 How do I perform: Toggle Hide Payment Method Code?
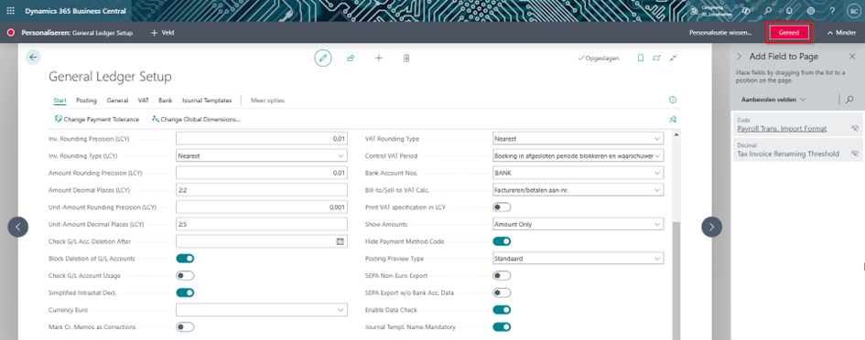pyautogui.click(x=502, y=241)
